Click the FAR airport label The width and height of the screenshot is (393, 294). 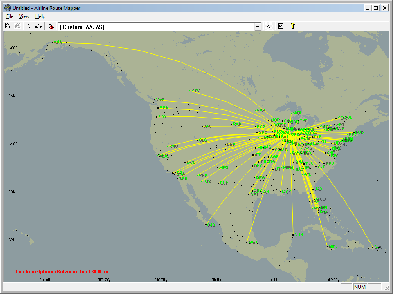click(261, 110)
